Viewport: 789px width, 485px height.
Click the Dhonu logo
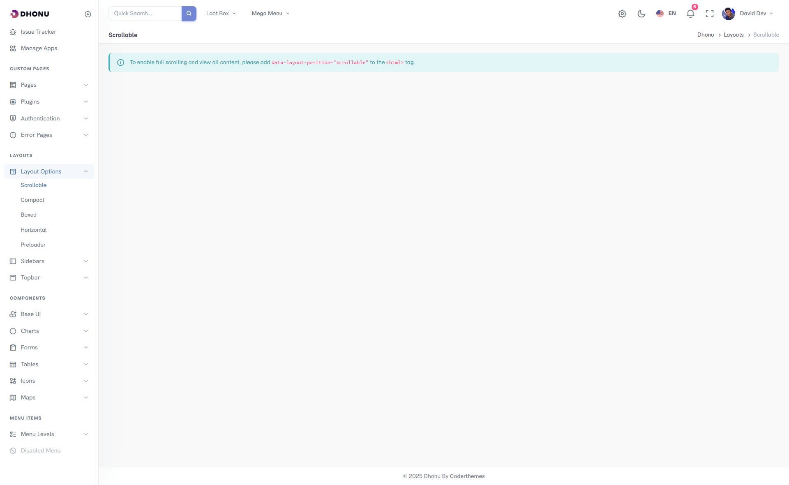(30, 14)
